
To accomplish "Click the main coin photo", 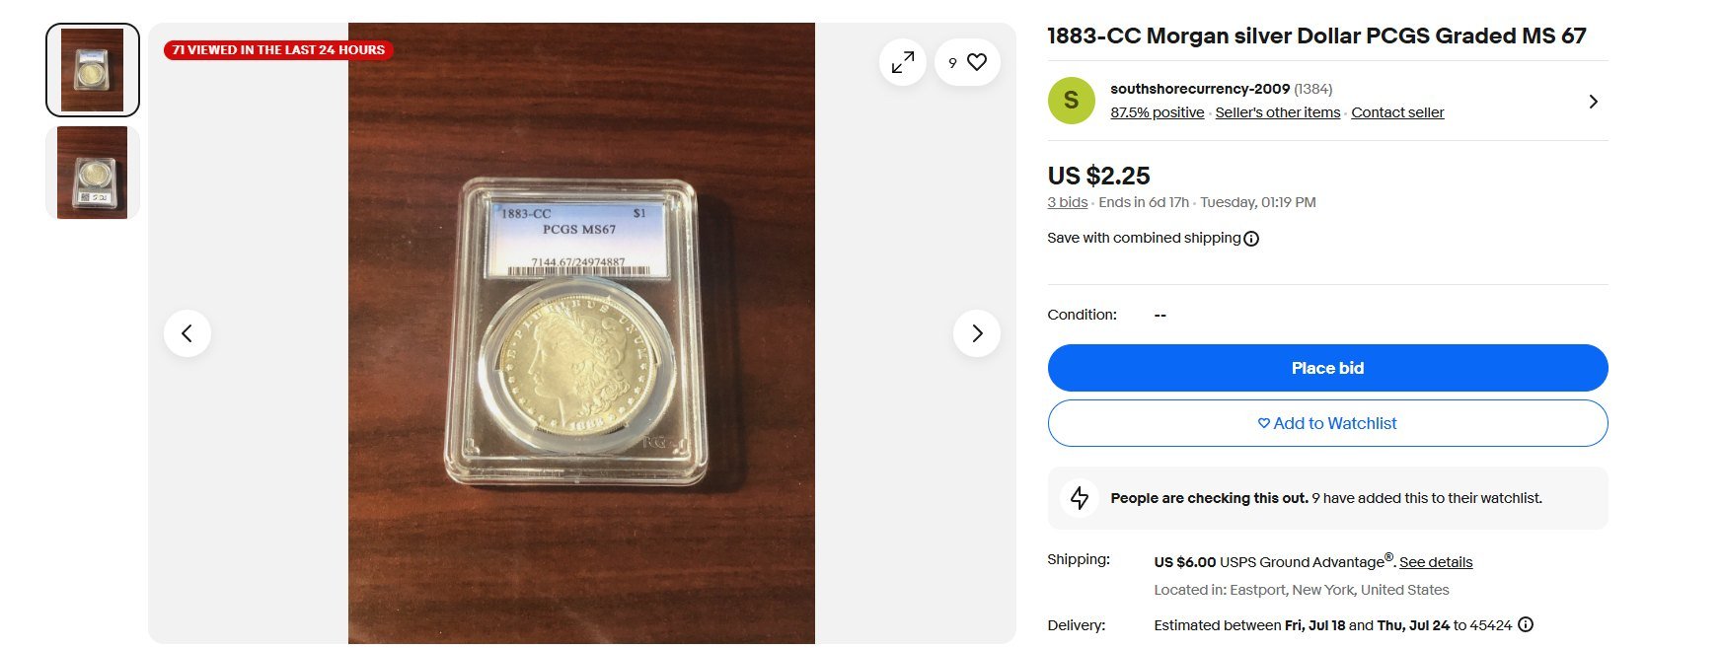I will point(581,333).
